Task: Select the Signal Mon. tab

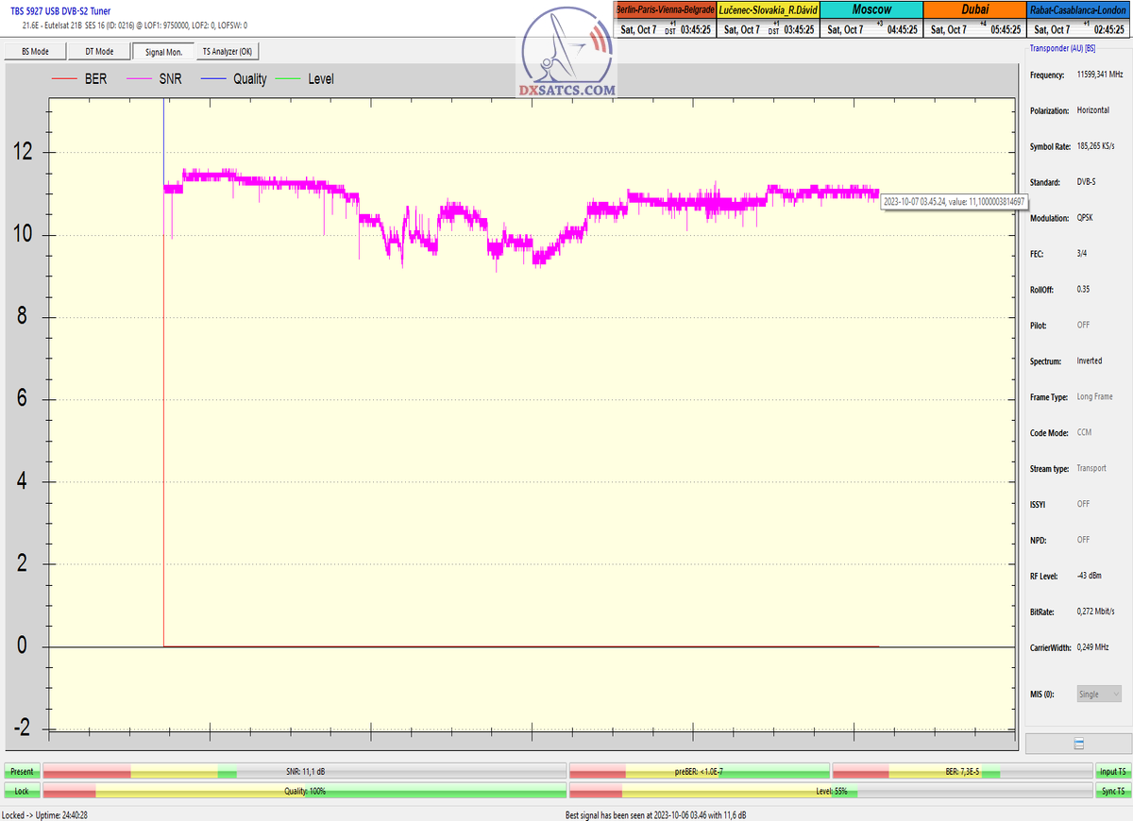Action: pos(163,52)
